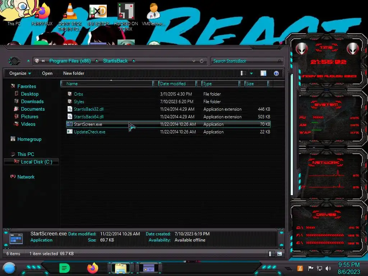Refresh the StartIsBack folder view

point(202,61)
